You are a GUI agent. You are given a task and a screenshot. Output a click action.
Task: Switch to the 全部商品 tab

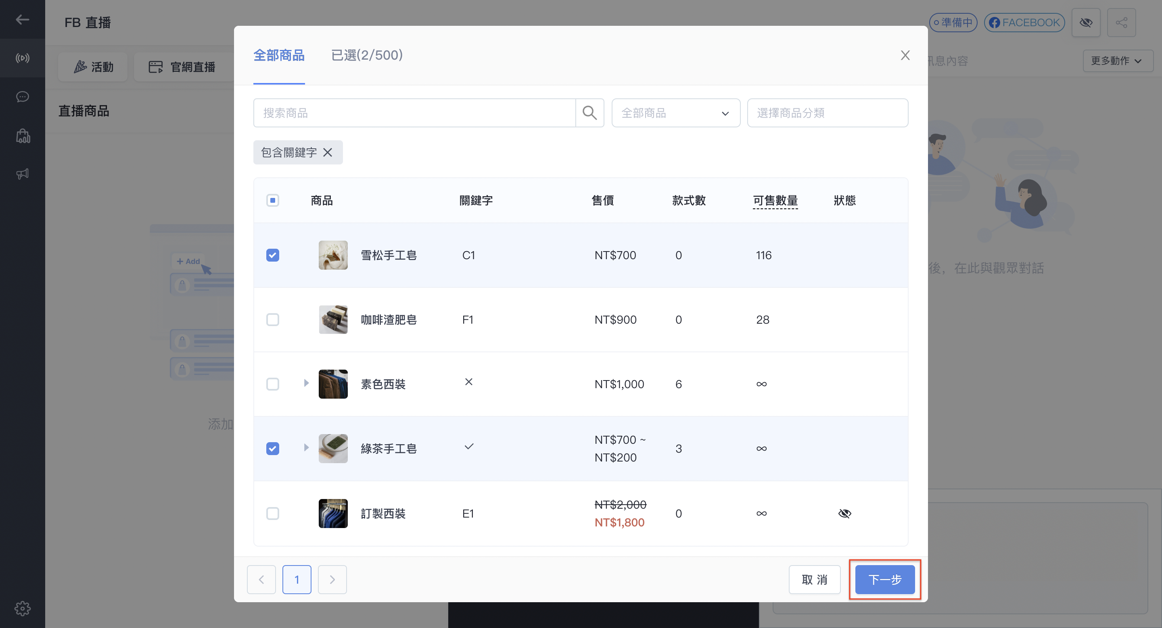pos(279,55)
